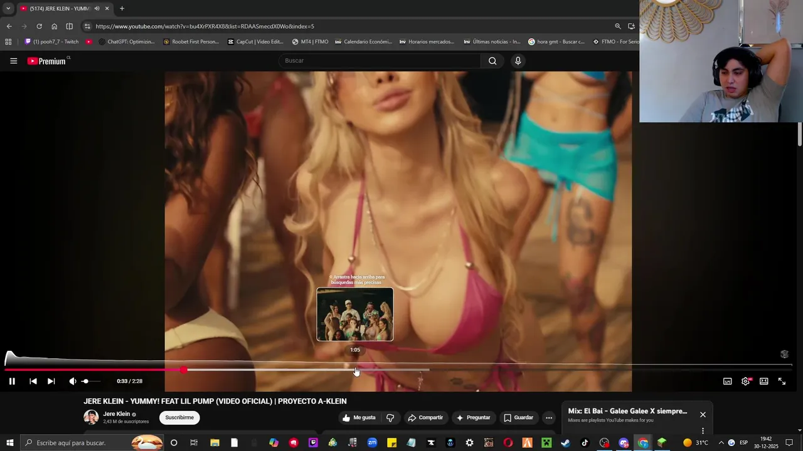Open hora gmt Google bookmark
803x451 pixels.
(x=556, y=42)
